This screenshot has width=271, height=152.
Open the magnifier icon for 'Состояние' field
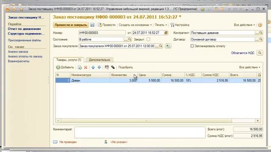[x=130, y=39]
